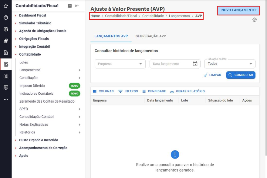
Task: Sort by Empresa column header
Action: pyautogui.click(x=117, y=101)
